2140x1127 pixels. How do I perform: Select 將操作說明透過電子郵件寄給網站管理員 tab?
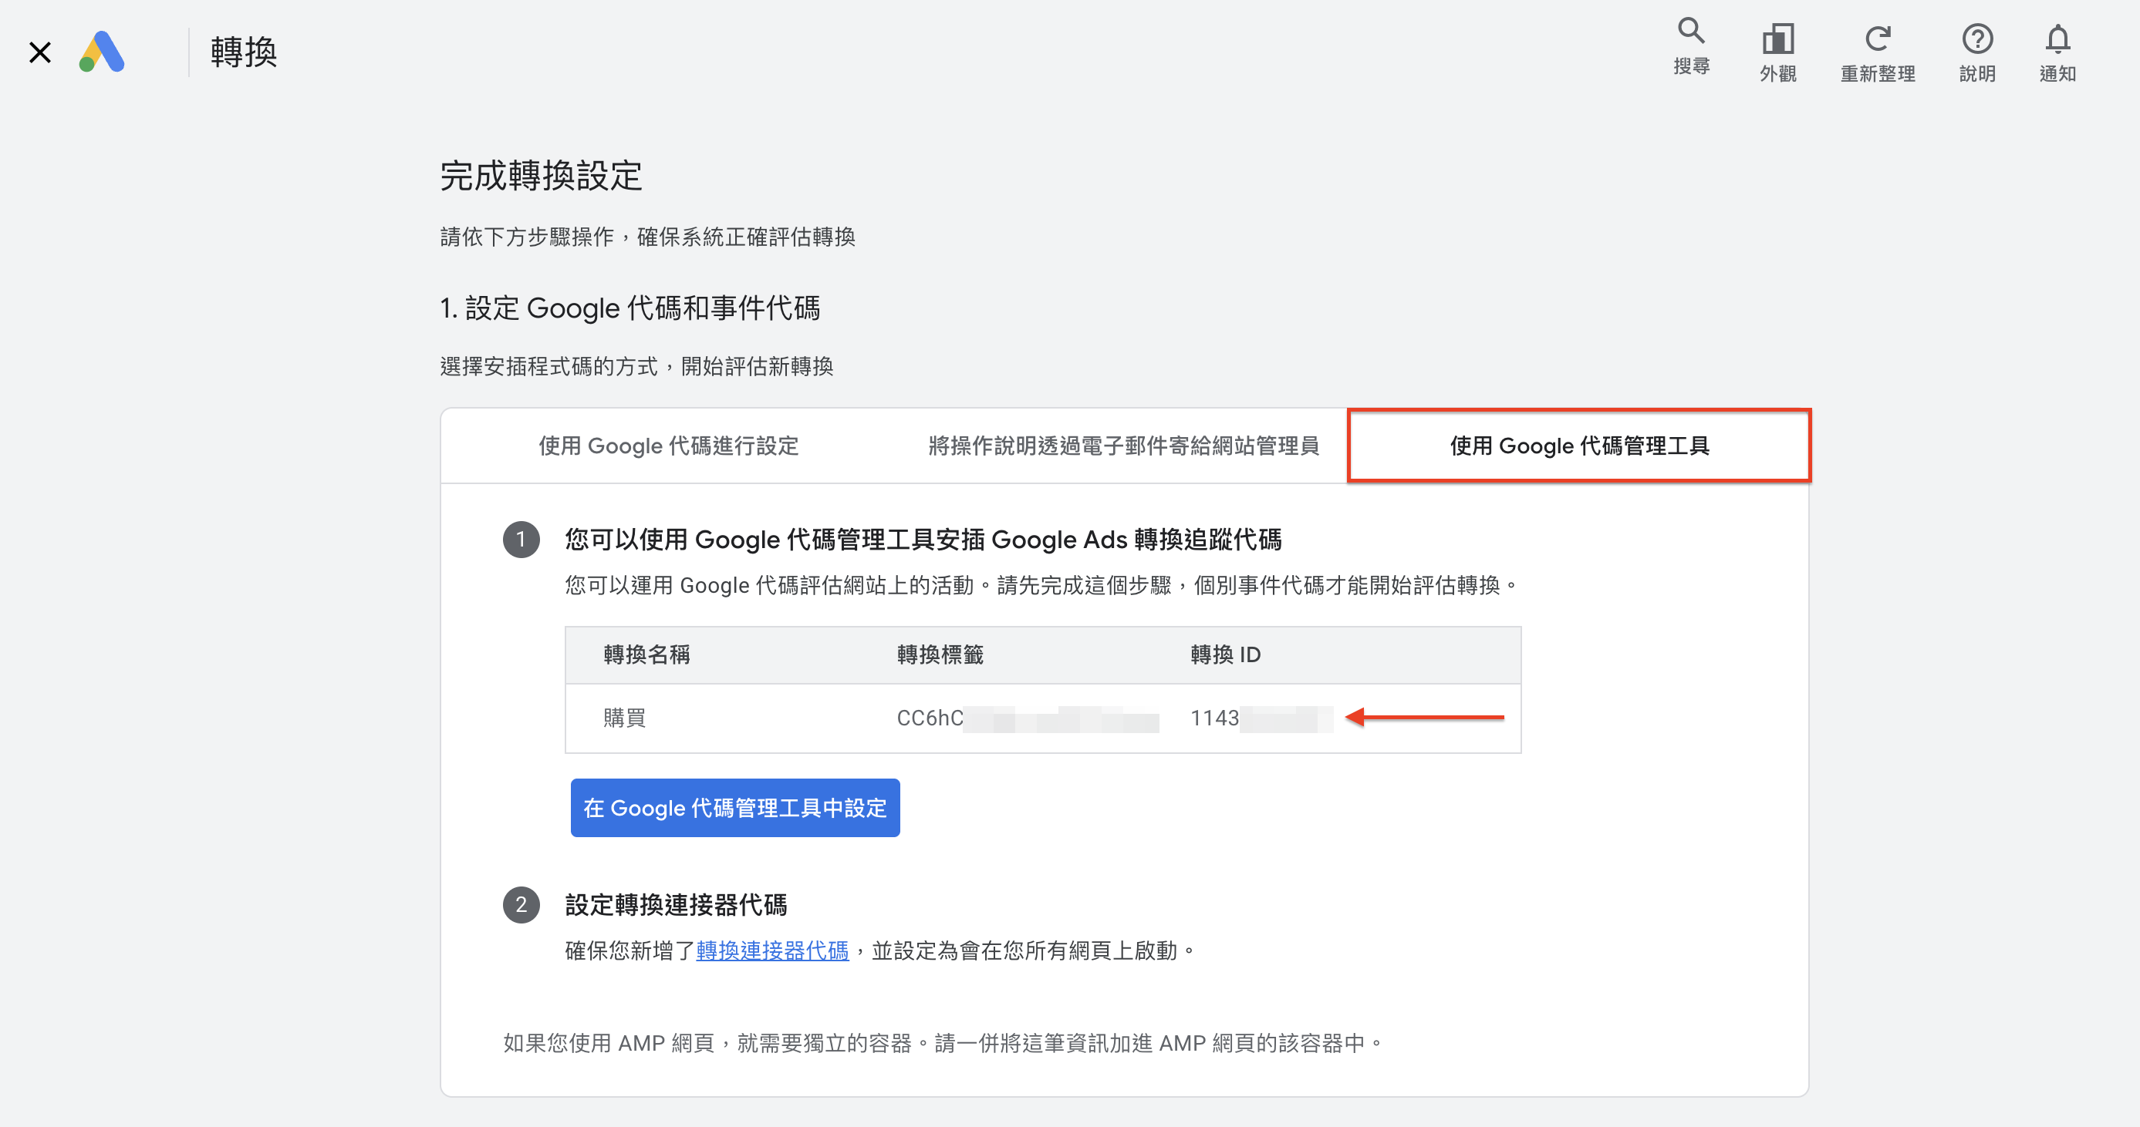1123,446
